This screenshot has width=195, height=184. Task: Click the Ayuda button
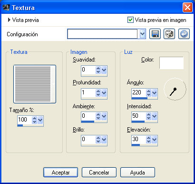137,173
